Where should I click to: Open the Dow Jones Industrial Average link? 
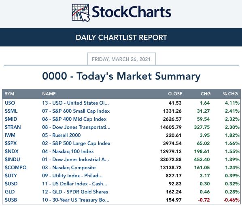tap(75, 160)
